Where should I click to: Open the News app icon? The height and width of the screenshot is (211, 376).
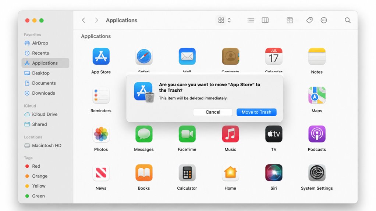pyautogui.click(x=101, y=173)
